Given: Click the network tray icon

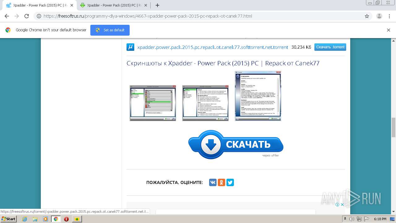Looking at the screenshot, I should [x=359, y=219].
